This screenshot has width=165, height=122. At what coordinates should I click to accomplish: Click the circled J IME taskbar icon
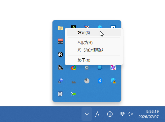tap(110, 114)
